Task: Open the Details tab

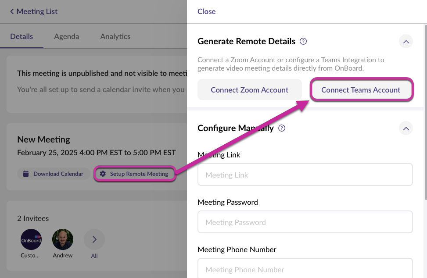Action: click(x=22, y=36)
